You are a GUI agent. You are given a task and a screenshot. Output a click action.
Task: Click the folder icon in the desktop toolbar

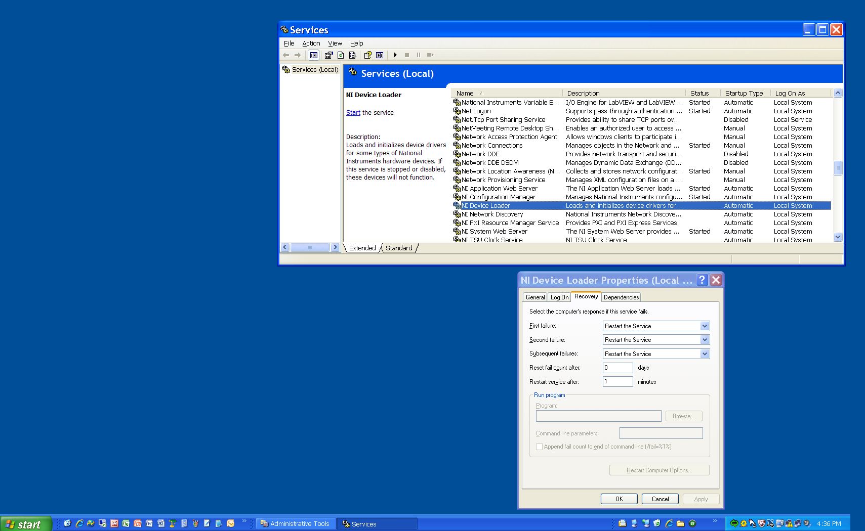(681, 523)
